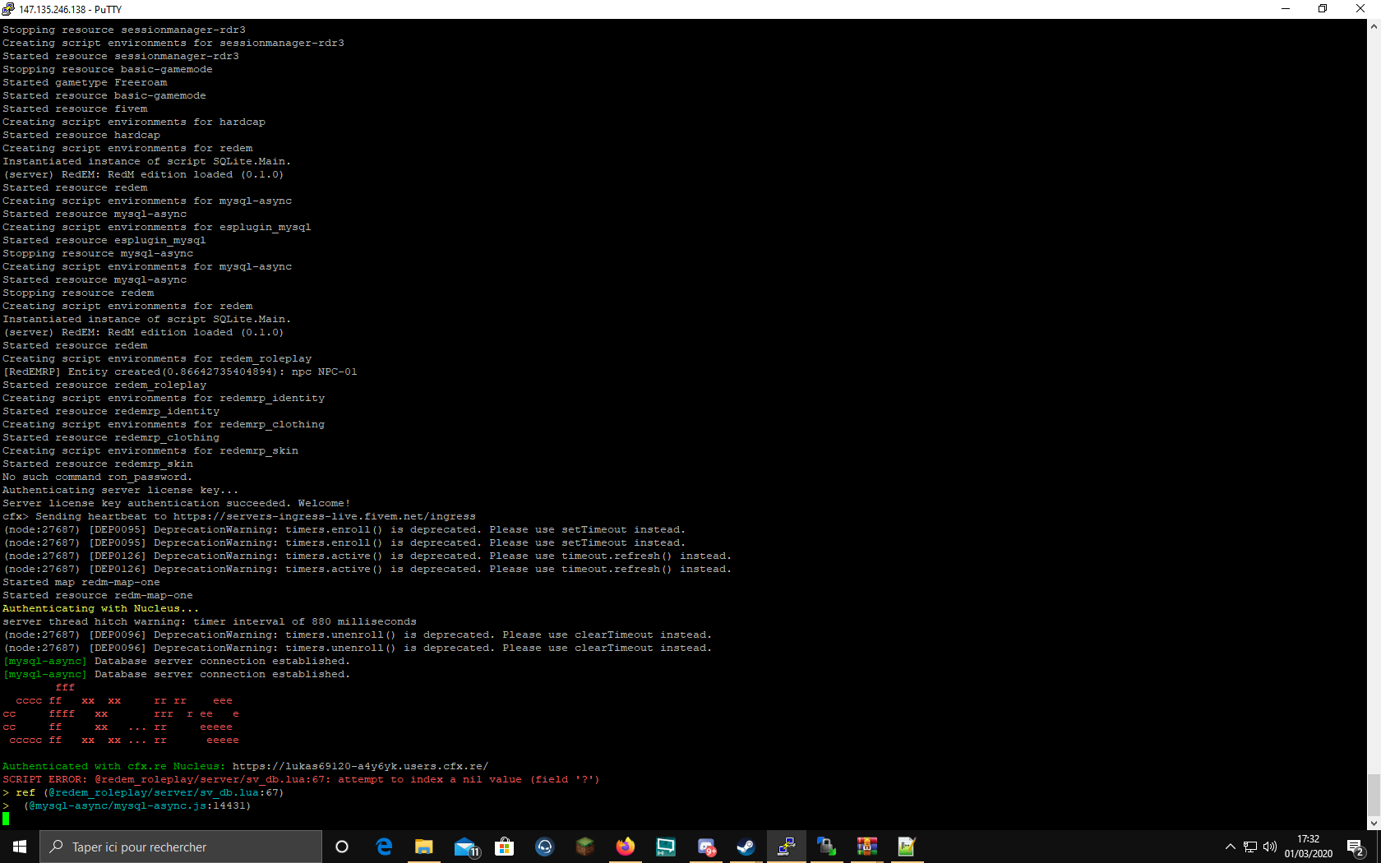Image resolution: width=1381 pixels, height=863 pixels.
Task: Open Cortana circle icon
Action: tap(342, 847)
